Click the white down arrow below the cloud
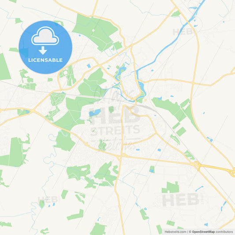This screenshot has width=235, height=235. coord(43,51)
